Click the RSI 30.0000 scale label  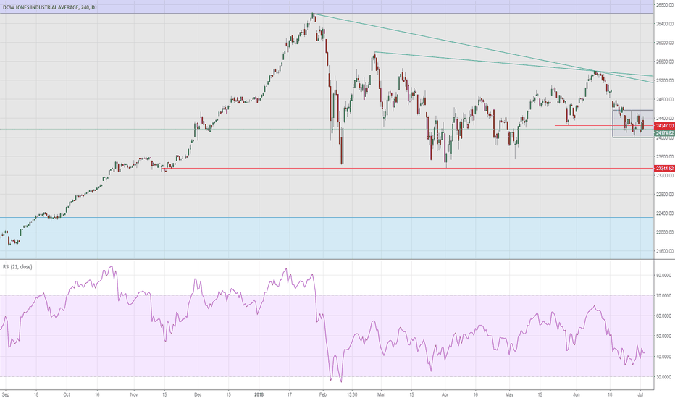pos(663,377)
